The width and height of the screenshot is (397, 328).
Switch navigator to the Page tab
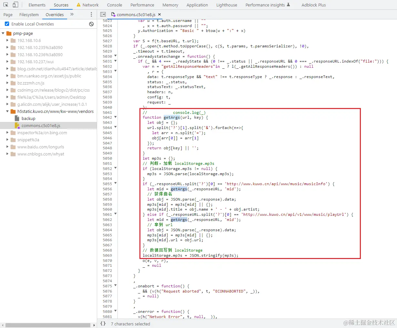(8, 15)
